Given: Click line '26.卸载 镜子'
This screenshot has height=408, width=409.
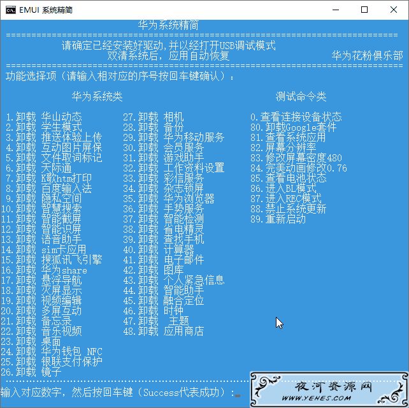Looking at the screenshot, I should (31, 372).
